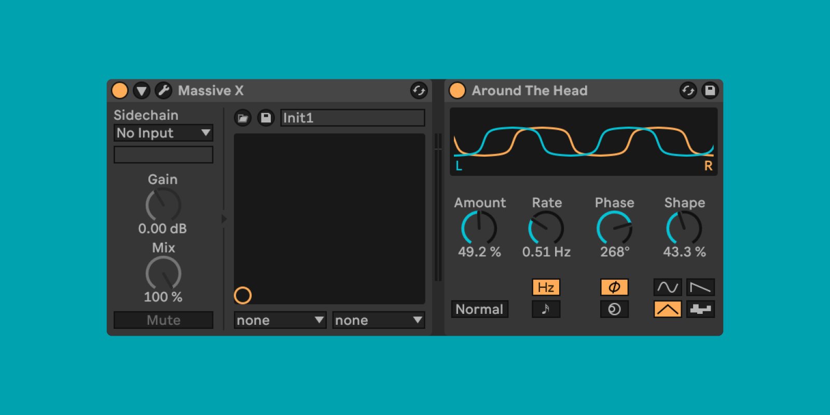The height and width of the screenshot is (415, 830).
Task: Save Around The Head preset icon
Action: [x=710, y=90]
